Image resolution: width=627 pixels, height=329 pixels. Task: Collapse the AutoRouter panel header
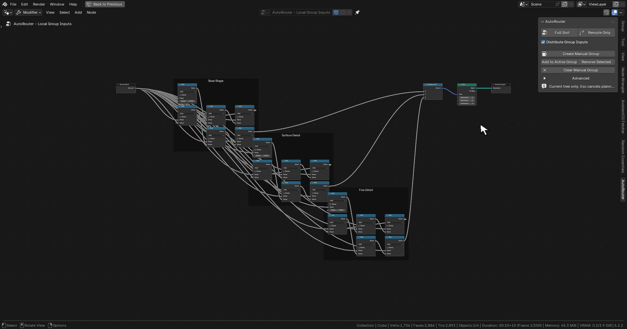pyautogui.click(x=578, y=21)
